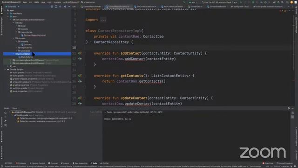The width and height of the screenshot is (298, 168).
Task: Select MainActivity in project tree
Action: click(26, 57)
